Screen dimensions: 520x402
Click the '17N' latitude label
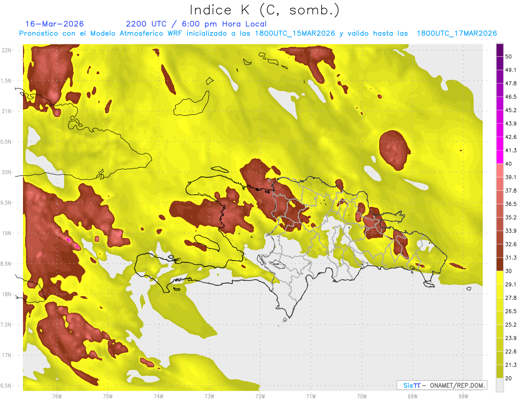[x=6, y=355]
